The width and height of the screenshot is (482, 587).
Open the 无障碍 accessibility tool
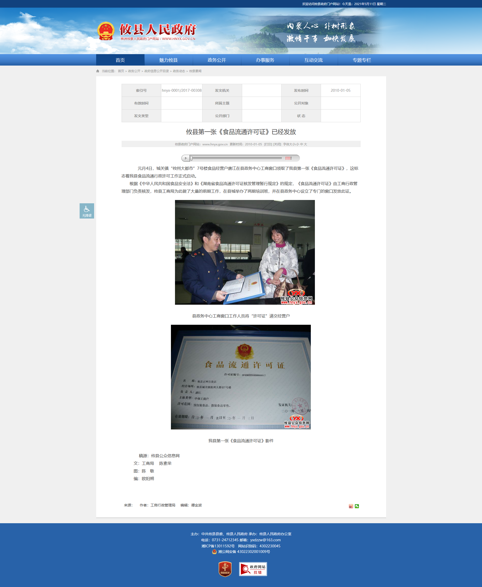(87, 211)
